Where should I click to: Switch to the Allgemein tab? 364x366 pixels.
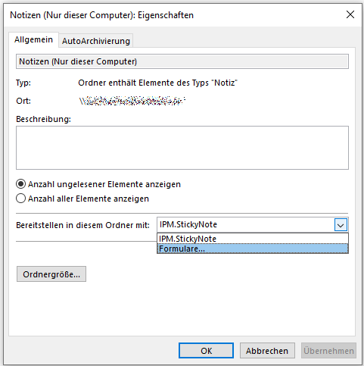[x=33, y=39]
